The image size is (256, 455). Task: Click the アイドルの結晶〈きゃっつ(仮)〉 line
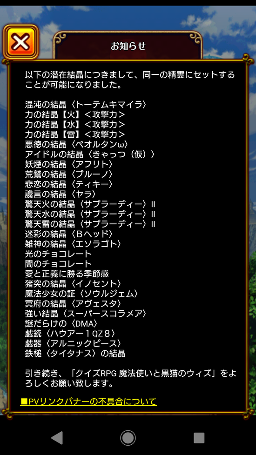[90, 154]
